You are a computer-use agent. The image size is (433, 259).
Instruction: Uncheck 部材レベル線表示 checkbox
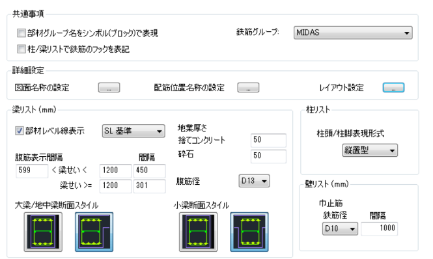pyautogui.click(x=19, y=131)
